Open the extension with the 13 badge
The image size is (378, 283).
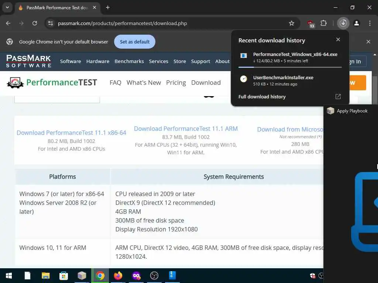click(x=311, y=24)
